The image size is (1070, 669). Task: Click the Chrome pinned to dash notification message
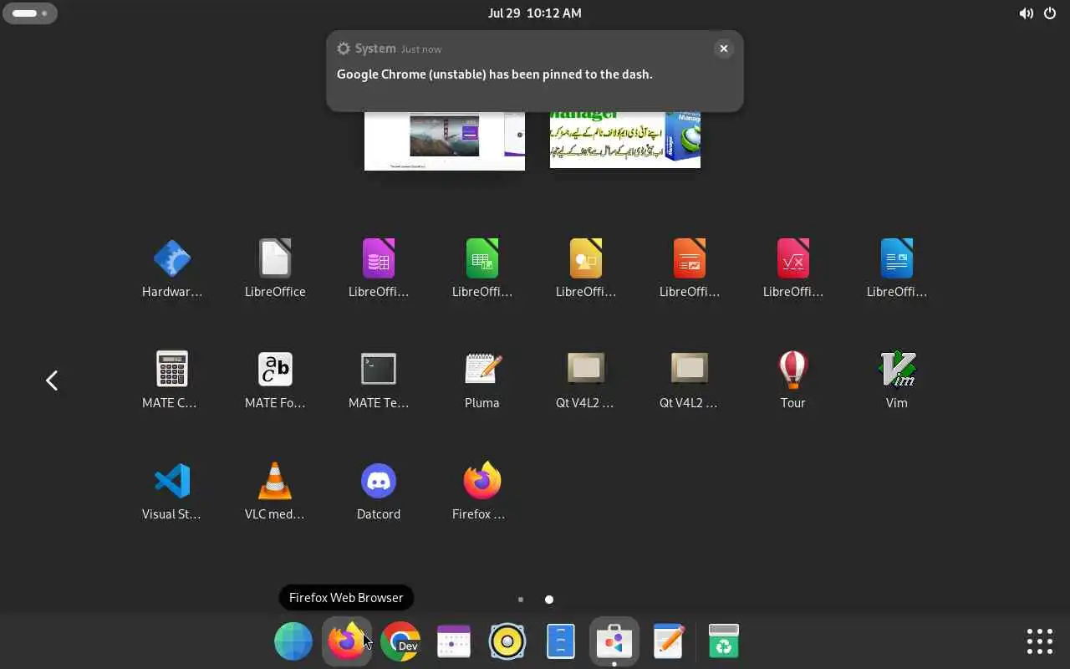coord(495,74)
